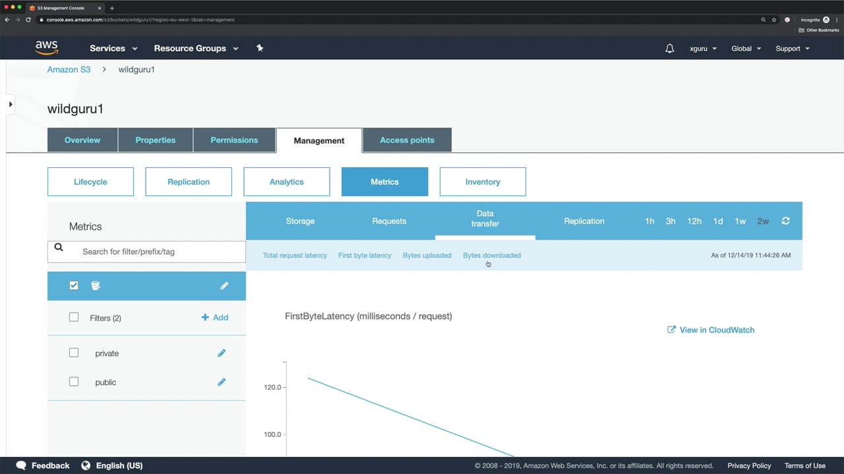
Task: Close the S3 Management Console tab
Action: tap(100, 8)
